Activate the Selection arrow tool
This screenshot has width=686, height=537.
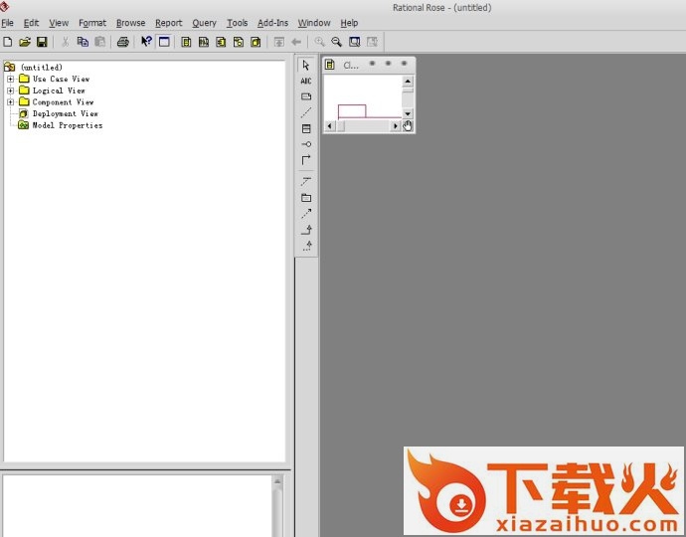pos(306,66)
